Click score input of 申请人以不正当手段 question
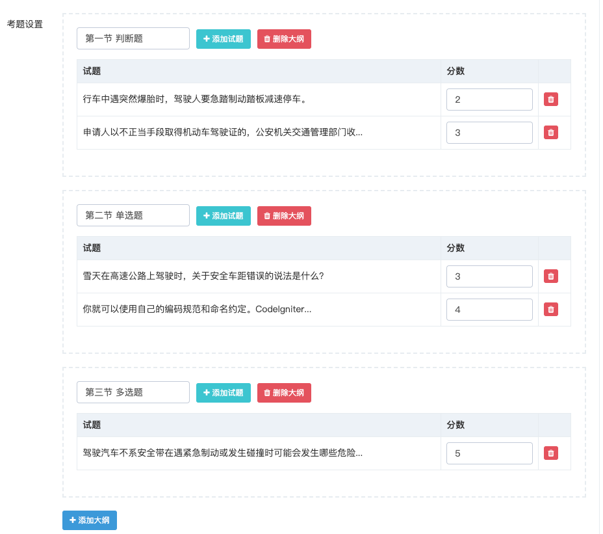The width and height of the screenshot is (603, 534). pyautogui.click(x=489, y=133)
